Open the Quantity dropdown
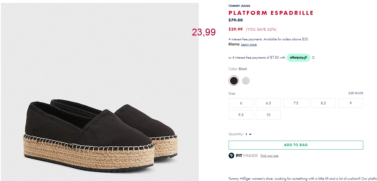This screenshot has height=181, width=377. 248,134
